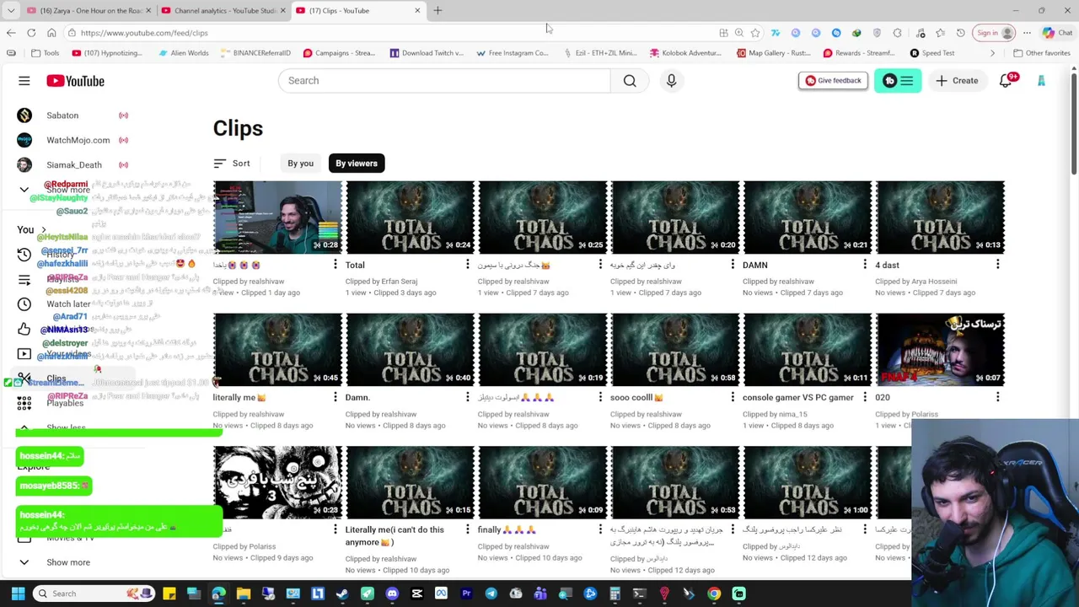Bookmark this page with star icon

click(755, 33)
